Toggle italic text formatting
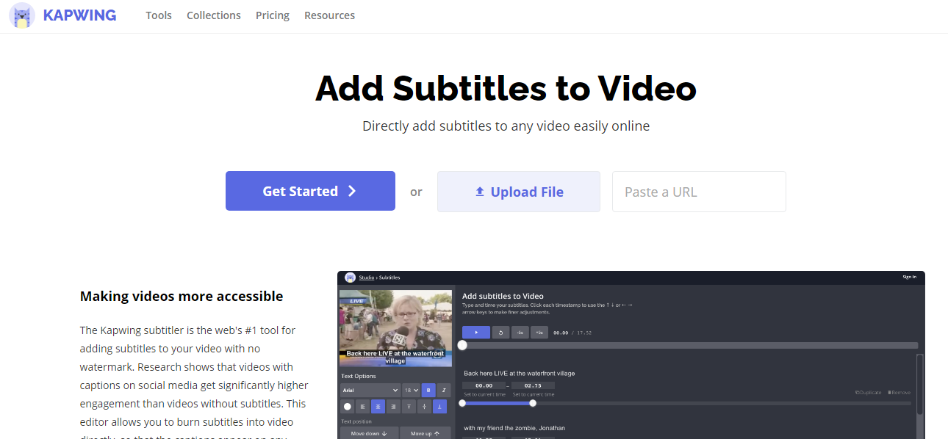Viewport: 948px width, 439px height. click(x=443, y=390)
